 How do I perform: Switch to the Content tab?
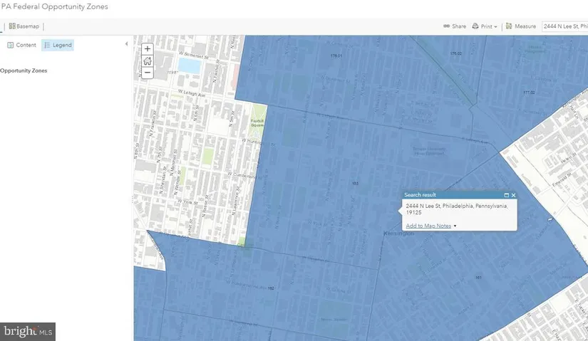21,45
